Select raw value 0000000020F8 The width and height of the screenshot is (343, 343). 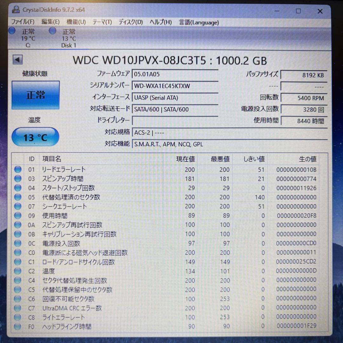[296, 215]
